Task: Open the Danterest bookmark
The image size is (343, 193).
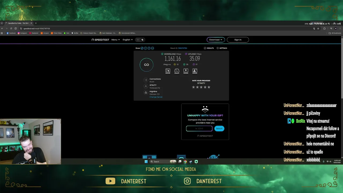Action: [33, 33]
